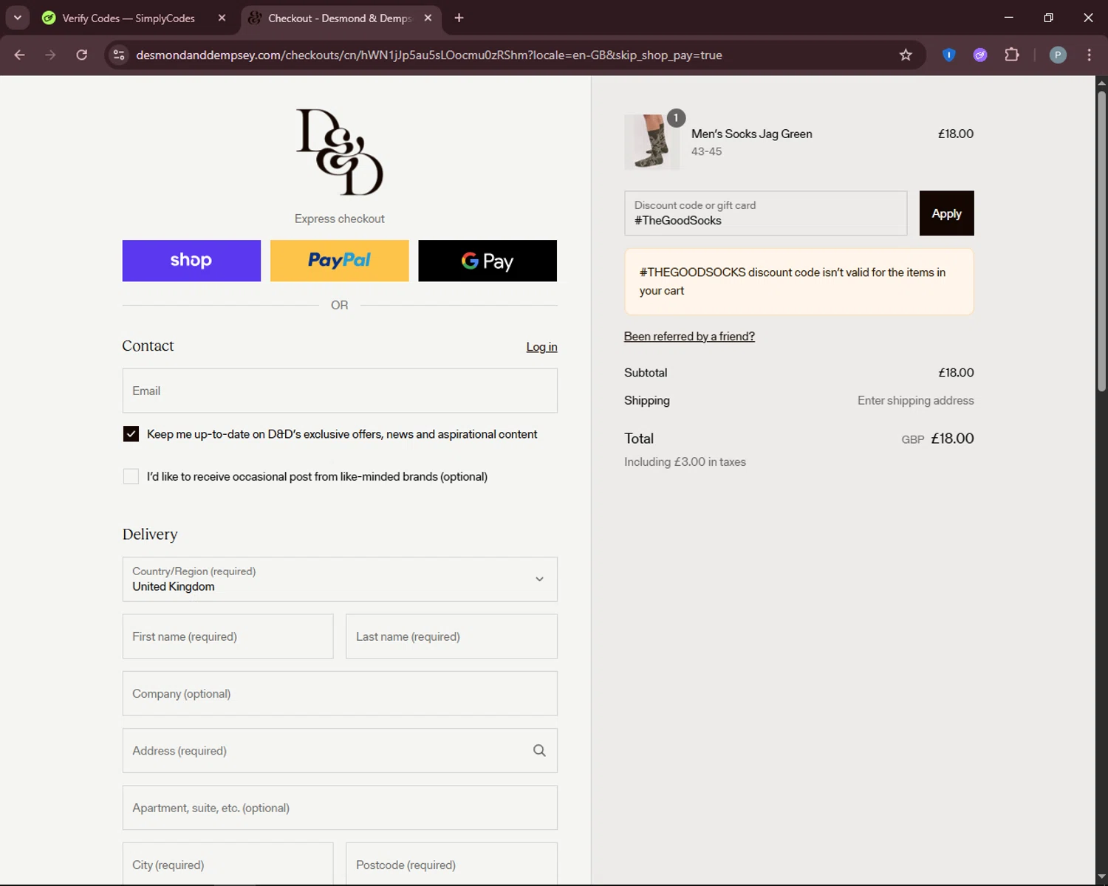Open the Extensions puzzle icon
The width and height of the screenshot is (1108, 886).
1012,55
